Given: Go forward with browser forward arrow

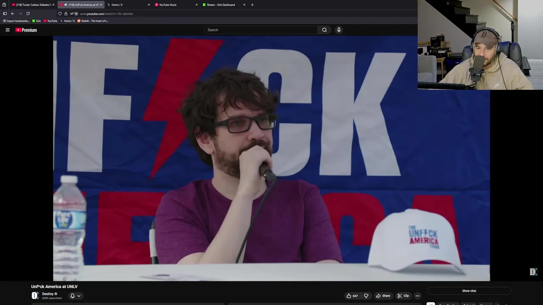Looking at the screenshot, I should click(20, 14).
